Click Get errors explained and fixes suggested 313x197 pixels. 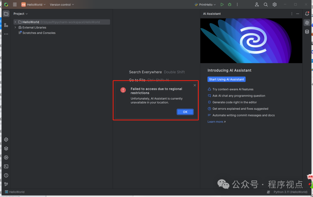tap(240, 109)
